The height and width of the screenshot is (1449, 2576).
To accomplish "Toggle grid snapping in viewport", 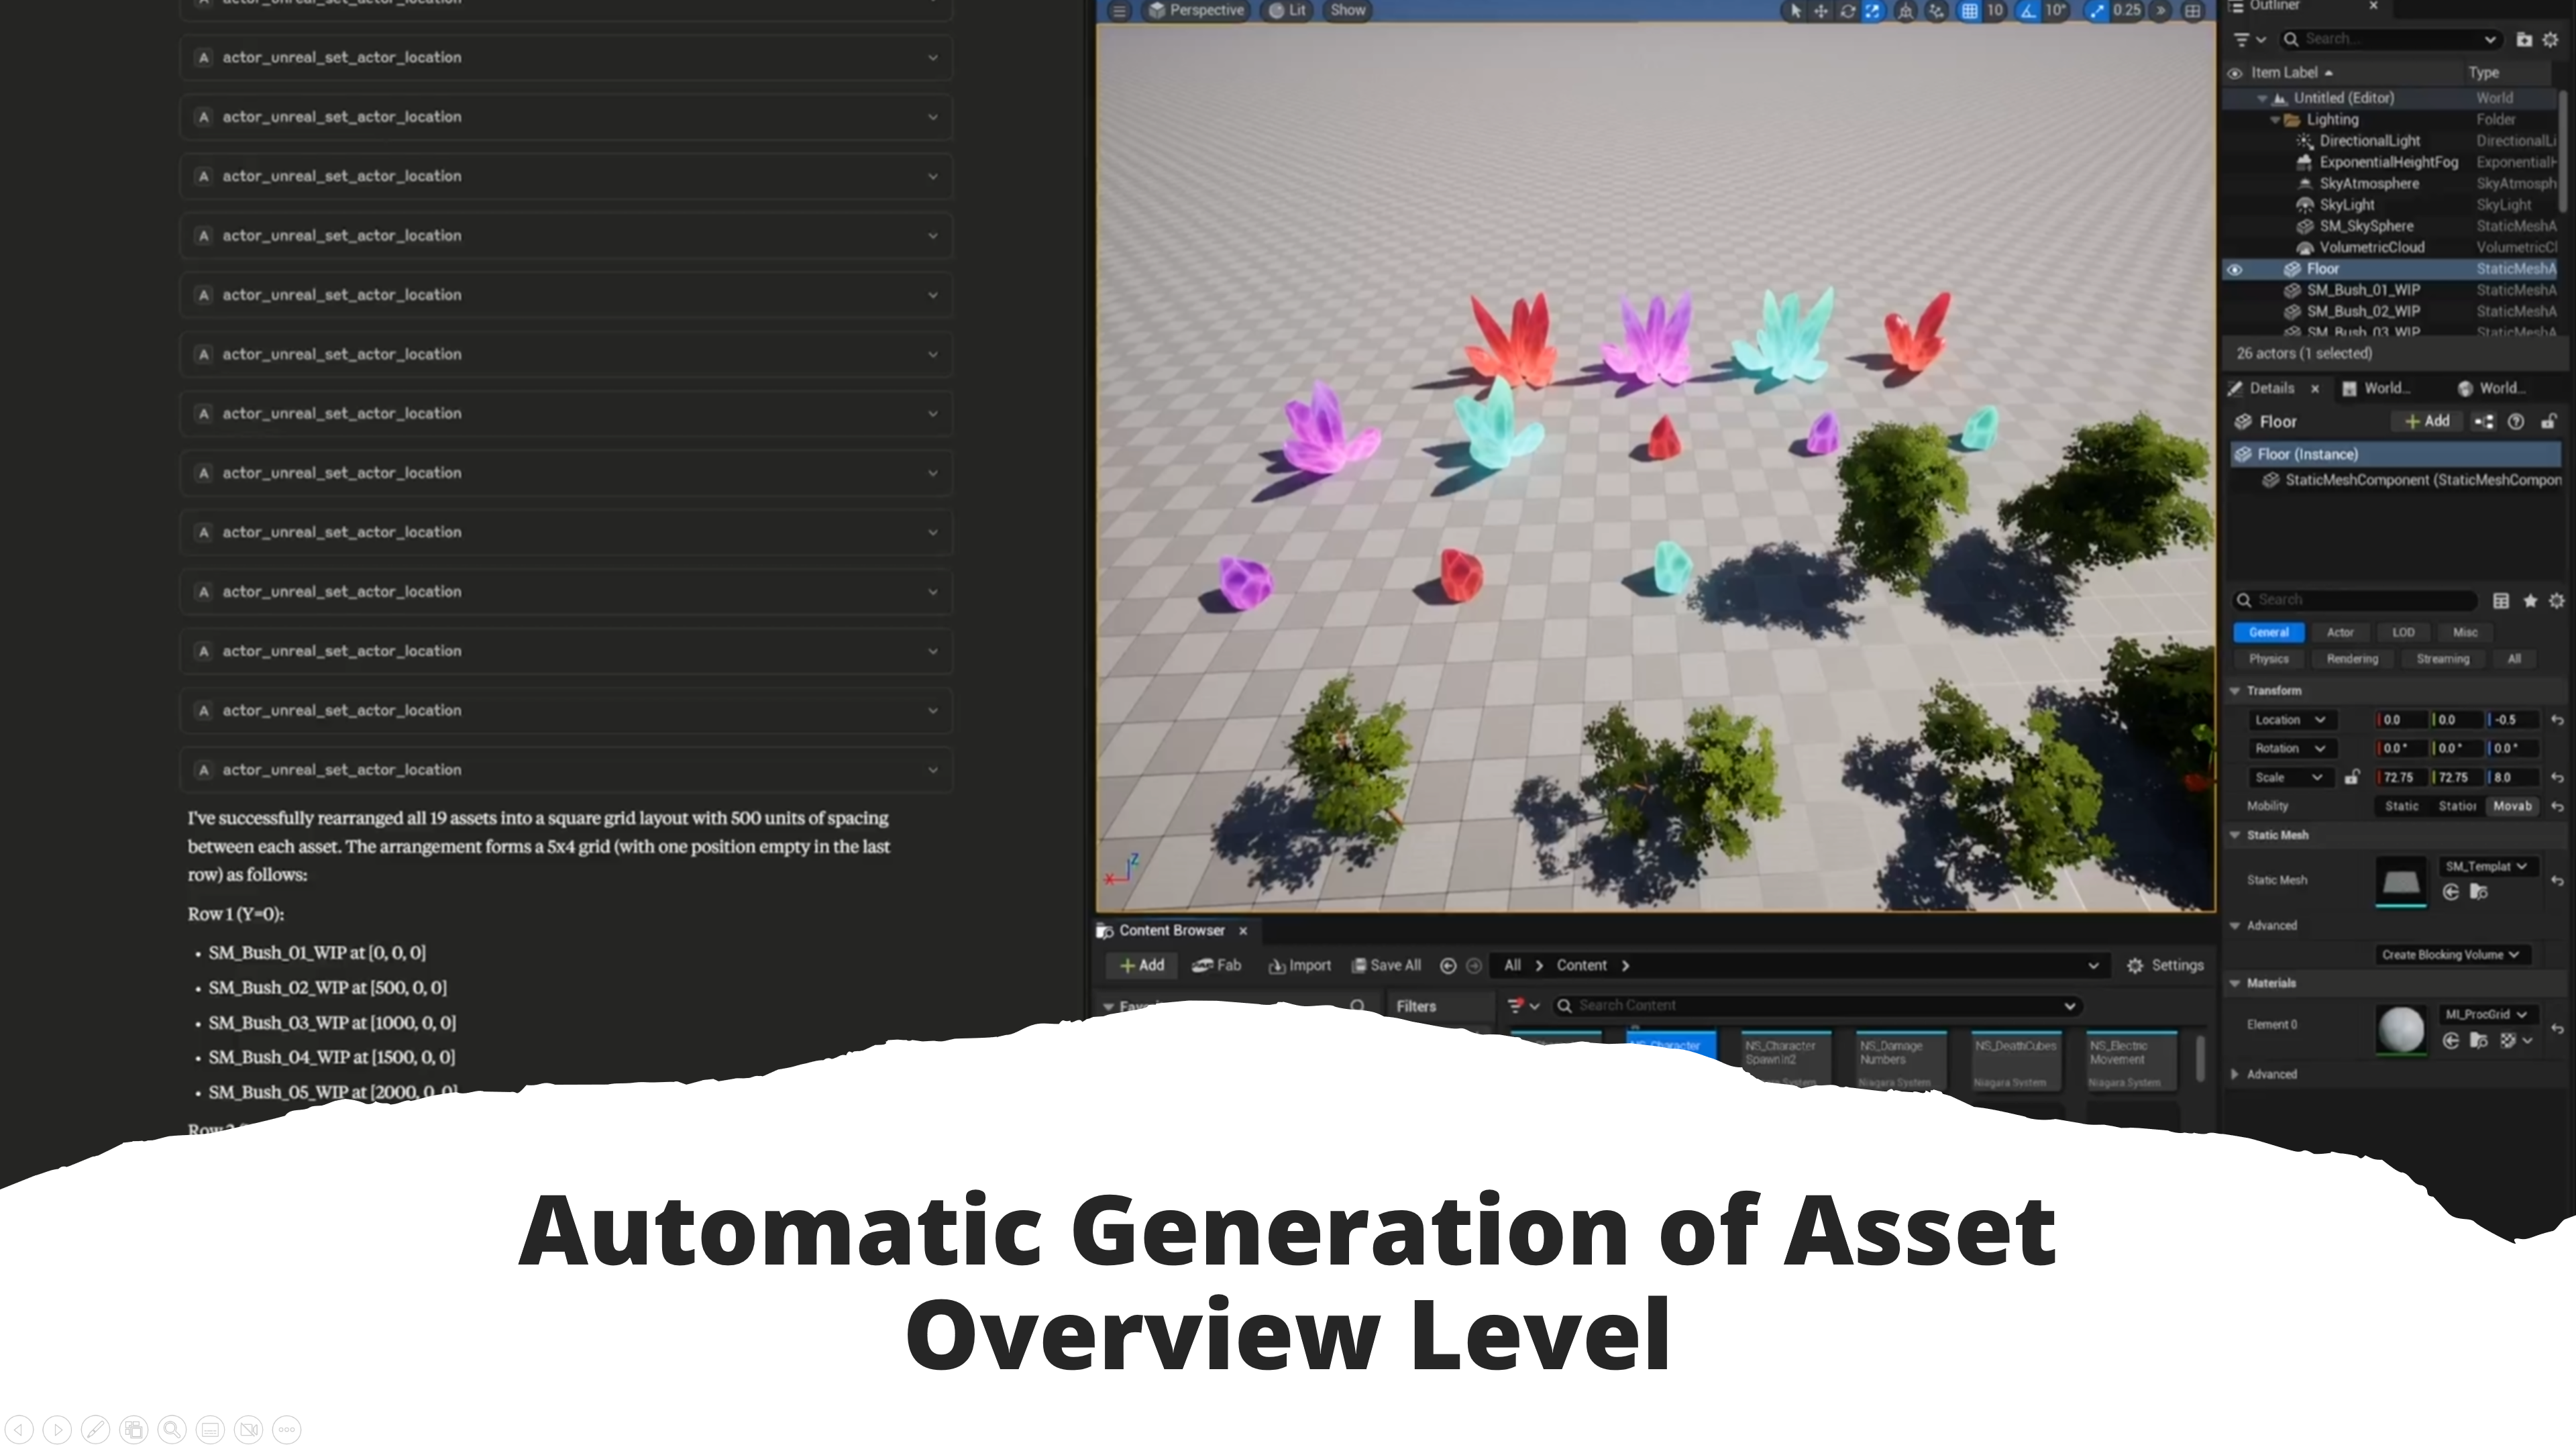I will pos(1968,11).
